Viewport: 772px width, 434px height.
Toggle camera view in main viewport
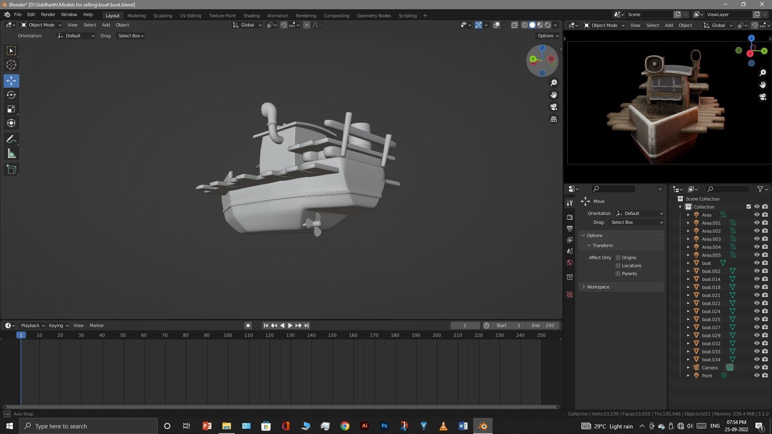coord(554,107)
